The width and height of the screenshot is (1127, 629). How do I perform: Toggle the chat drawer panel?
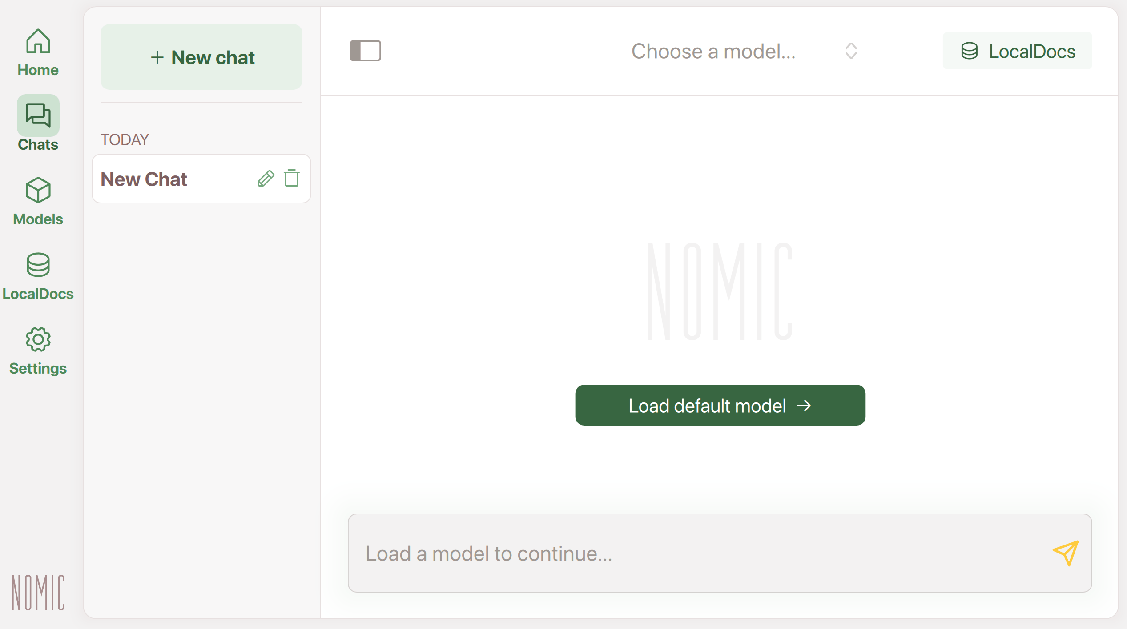pos(365,51)
